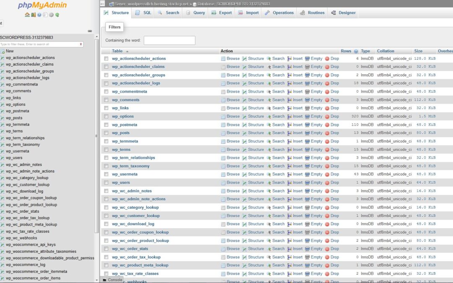Click Search icon in wp_actionscheduler_groups row
Image resolution: width=453 pixels, height=283 pixels.
269,75
